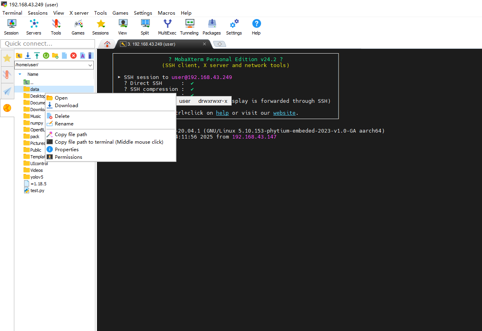Open the View menu in menu bar
Image resolution: width=482 pixels, height=331 pixels.
[58, 13]
